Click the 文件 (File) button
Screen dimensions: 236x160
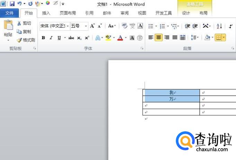point(10,13)
